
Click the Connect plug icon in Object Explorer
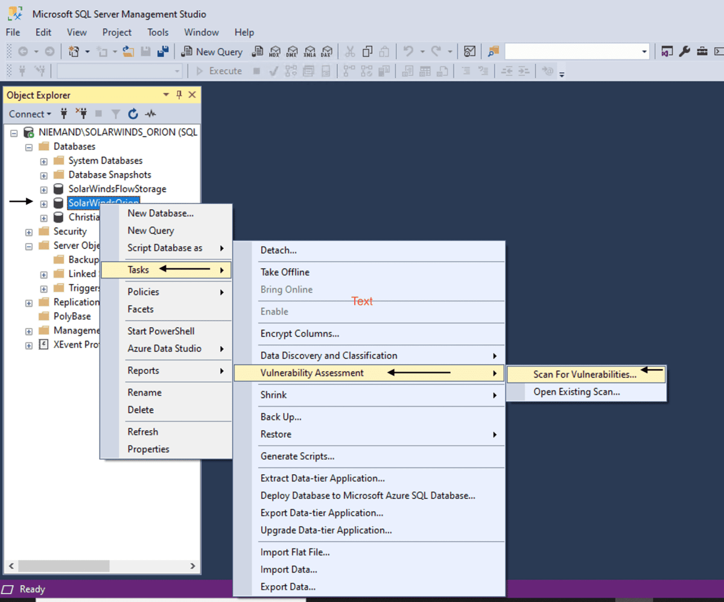tap(65, 114)
